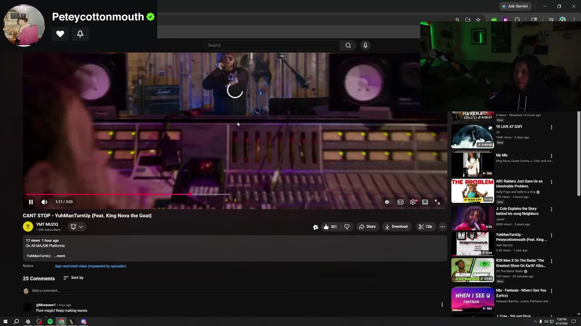Open Chrome from the taskbar
The width and height of the screenshot is (581, 326).
point(61,322)
